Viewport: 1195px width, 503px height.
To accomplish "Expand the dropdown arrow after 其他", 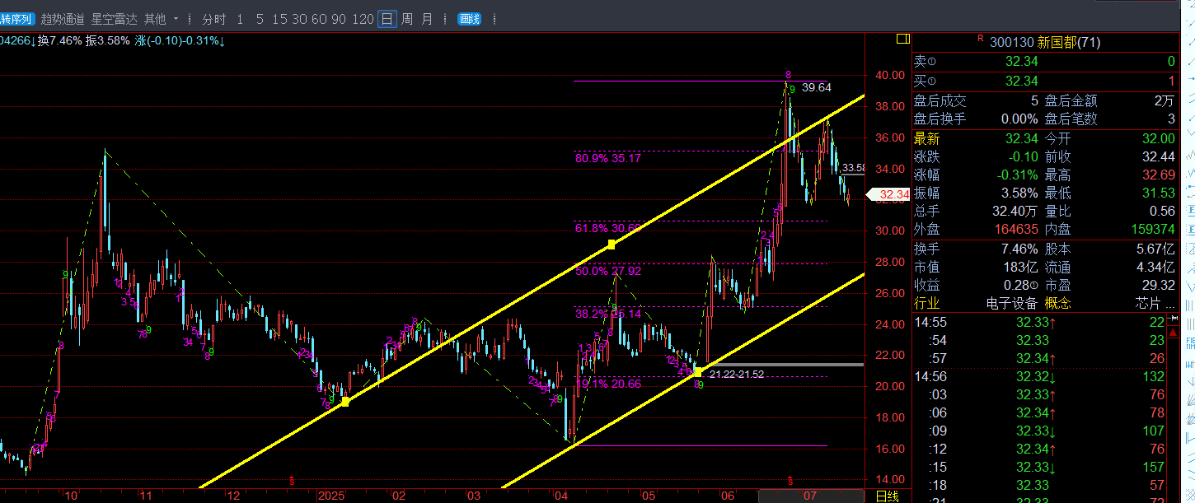I will pyautogui.click(x=176, y=19).
